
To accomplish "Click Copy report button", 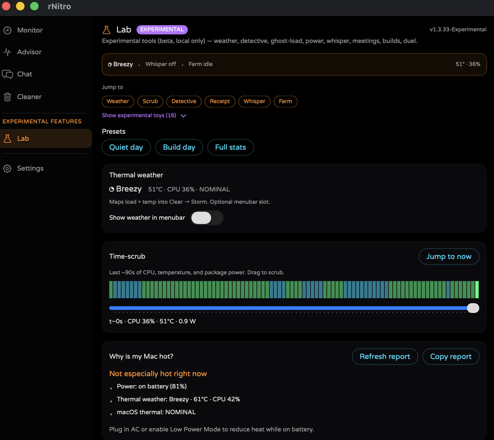I will point(451,357).
